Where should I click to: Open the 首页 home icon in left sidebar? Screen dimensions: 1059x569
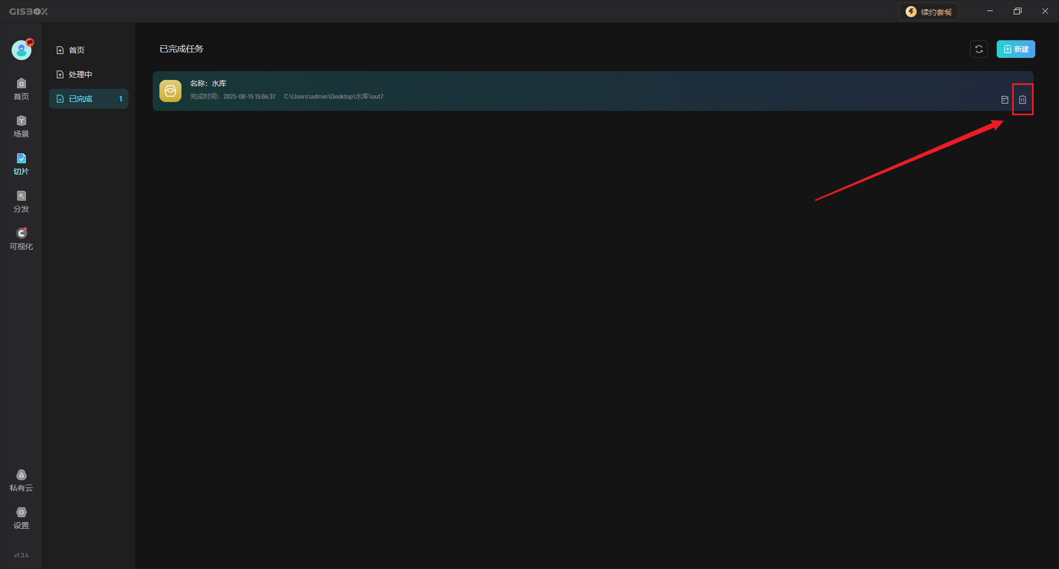tap(21, 89)
